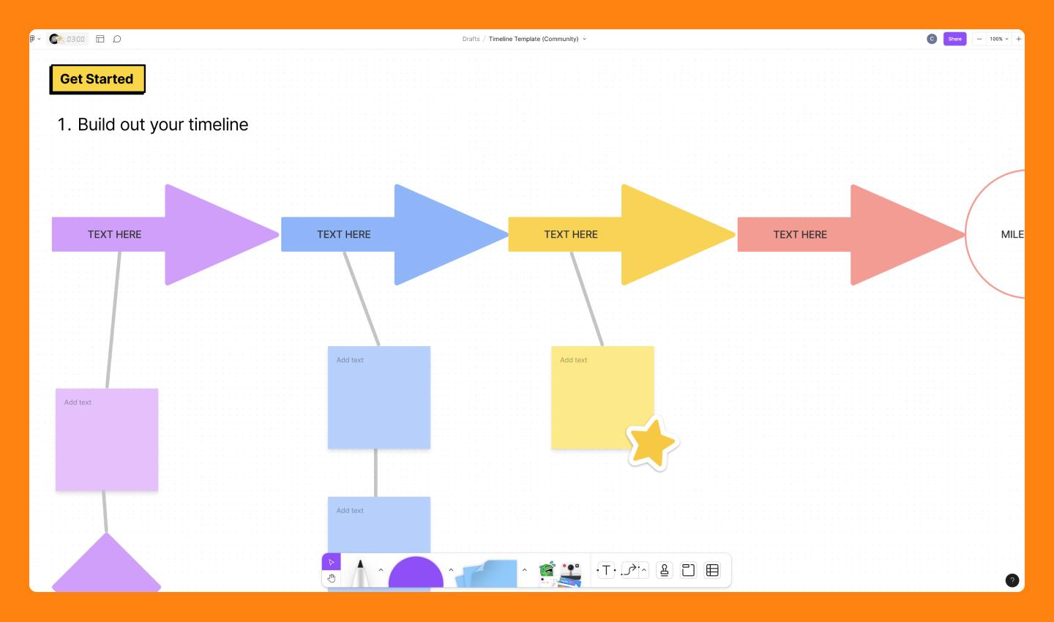1054x622 pixels.
Task: Toggle the comments view
Action: (x=118, y=38)
